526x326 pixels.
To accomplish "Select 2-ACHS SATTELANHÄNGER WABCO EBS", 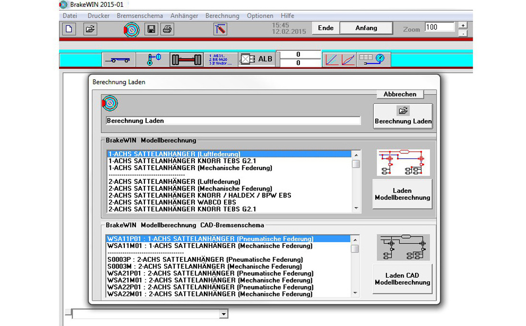I will [x=229, y=202].
